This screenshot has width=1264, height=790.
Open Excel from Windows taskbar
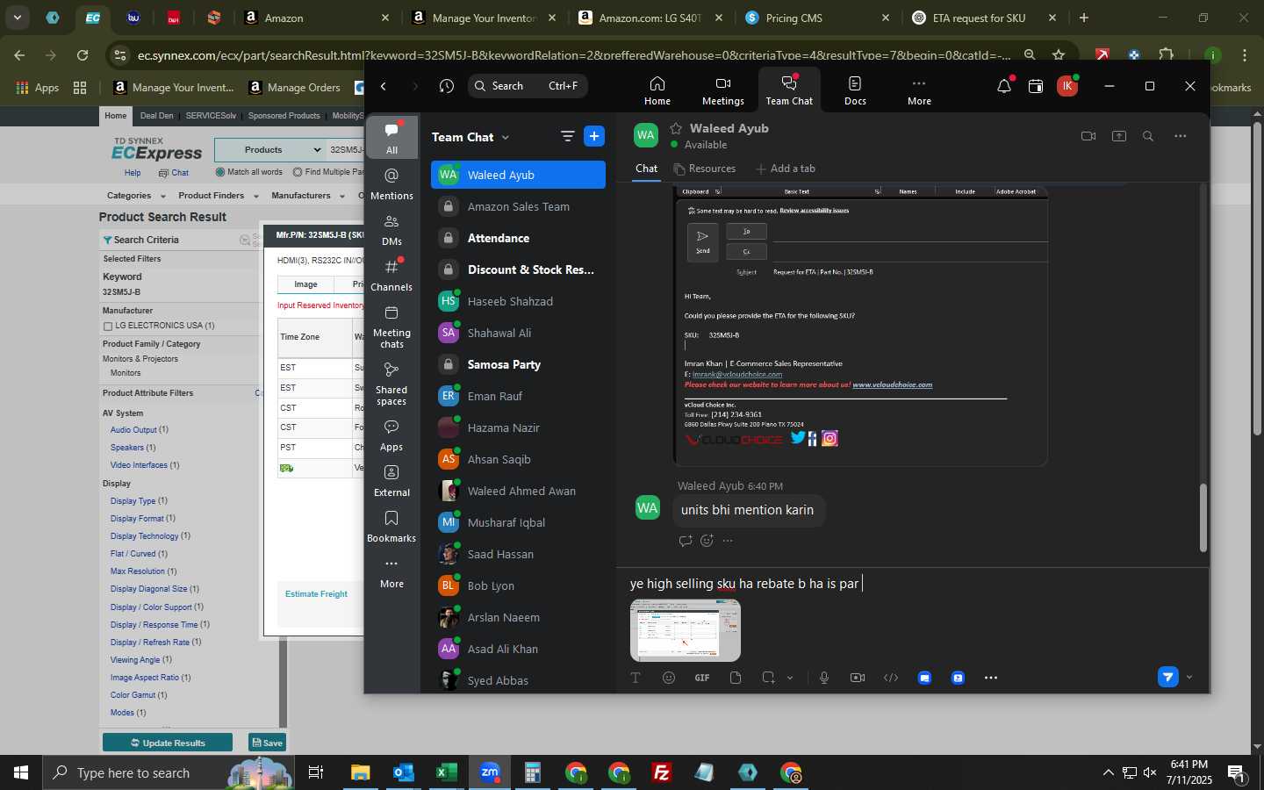click(446, 772)
